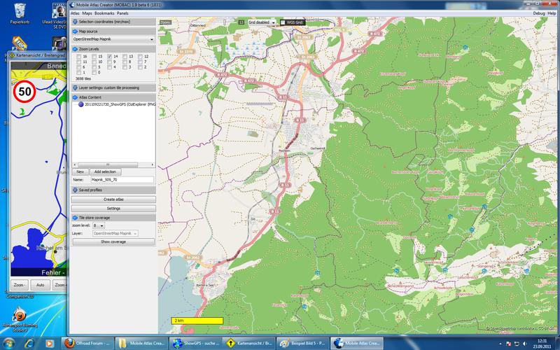Screen dimensions: 560x350
Task: Expand Layer settings: custom tile processing header
Action: click(113, 87)
